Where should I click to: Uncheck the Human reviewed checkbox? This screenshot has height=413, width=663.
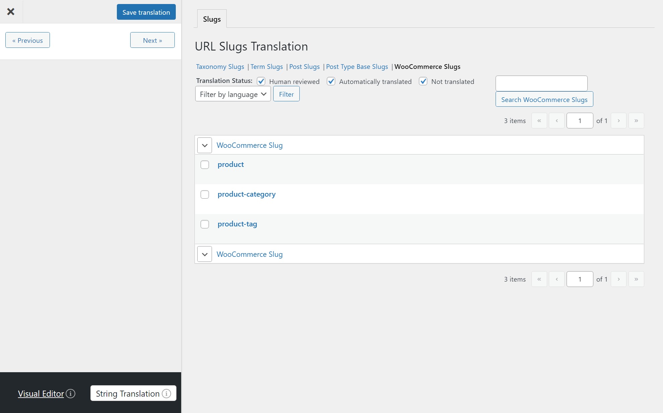(261, 81)
